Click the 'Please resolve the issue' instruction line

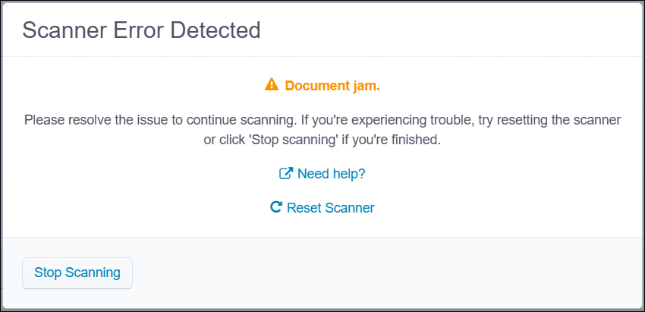coord(322,120)
